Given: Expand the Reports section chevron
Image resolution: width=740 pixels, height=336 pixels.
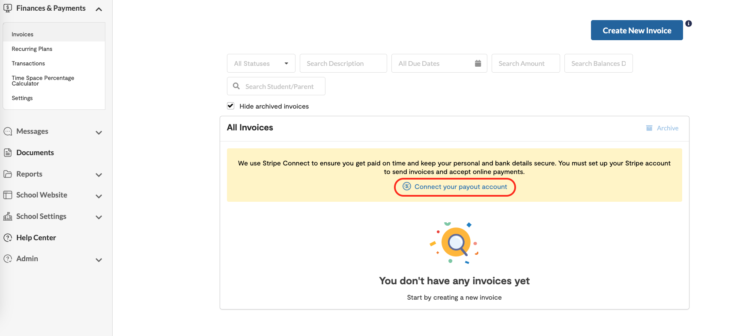Looking at the screenshot, I should click(x=99, y=175).
